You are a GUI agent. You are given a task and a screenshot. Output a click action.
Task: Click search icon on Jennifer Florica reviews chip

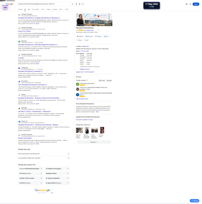(42, 178)
